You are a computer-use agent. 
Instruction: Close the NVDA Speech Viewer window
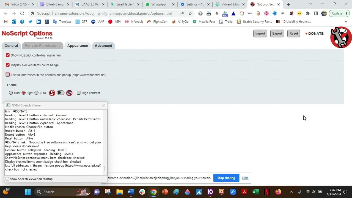(103, 105)
